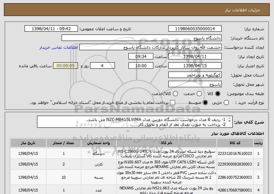
Task: Click the تعداد / مقدار column header
Action: click(63, 143)
